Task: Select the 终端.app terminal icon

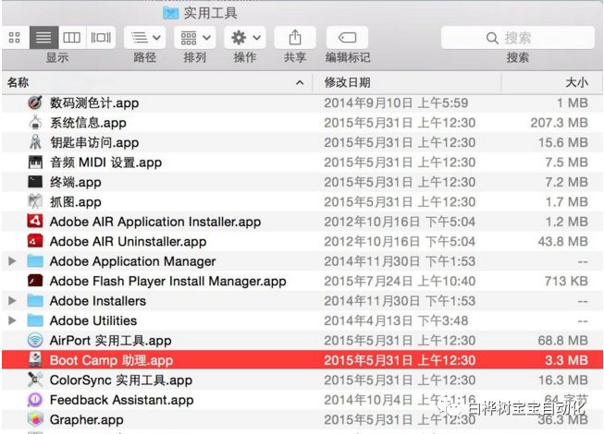Action: (35, 182)
